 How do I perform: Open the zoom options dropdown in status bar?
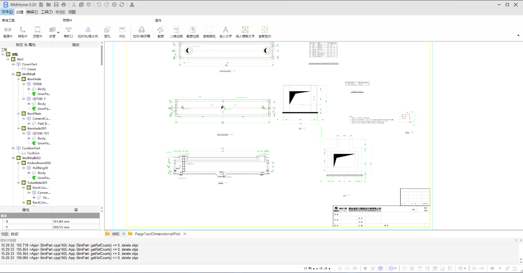[x=465, y=268]
